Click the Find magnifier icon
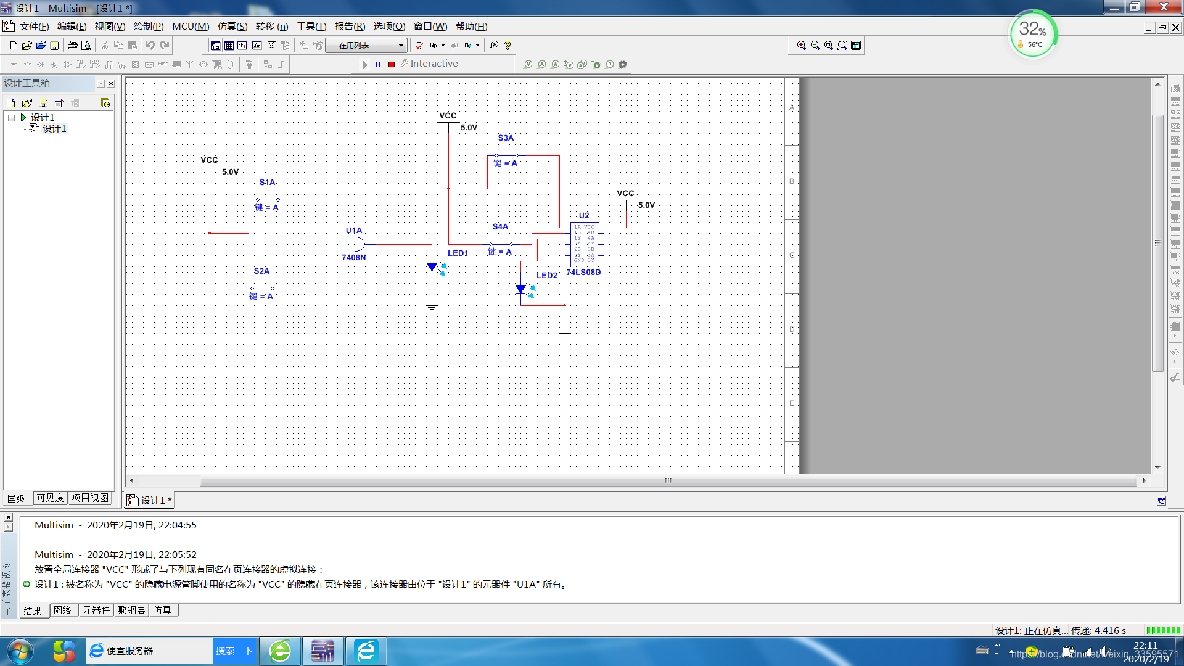Viewport: 1184px width, 666px height. (x=494, y=46)
